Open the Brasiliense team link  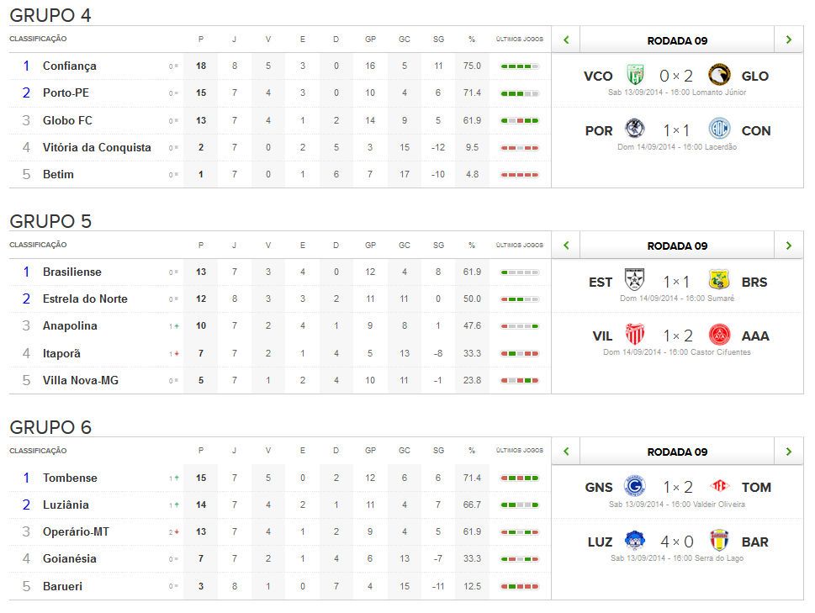point(72,272)
